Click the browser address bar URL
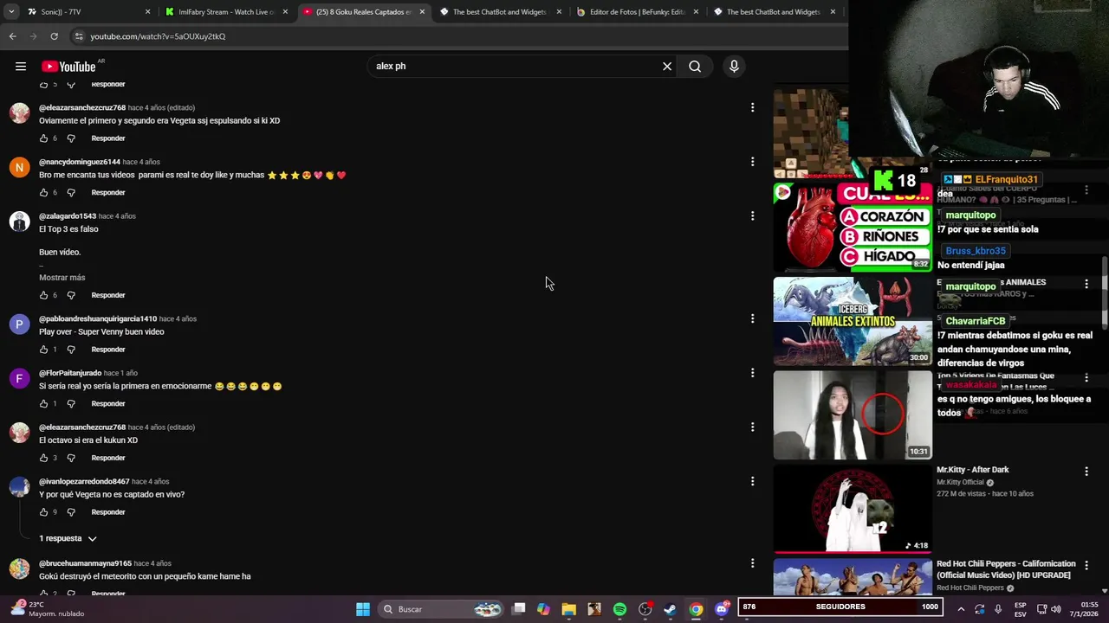This screenshot has height=623, width=1109. 158,36
